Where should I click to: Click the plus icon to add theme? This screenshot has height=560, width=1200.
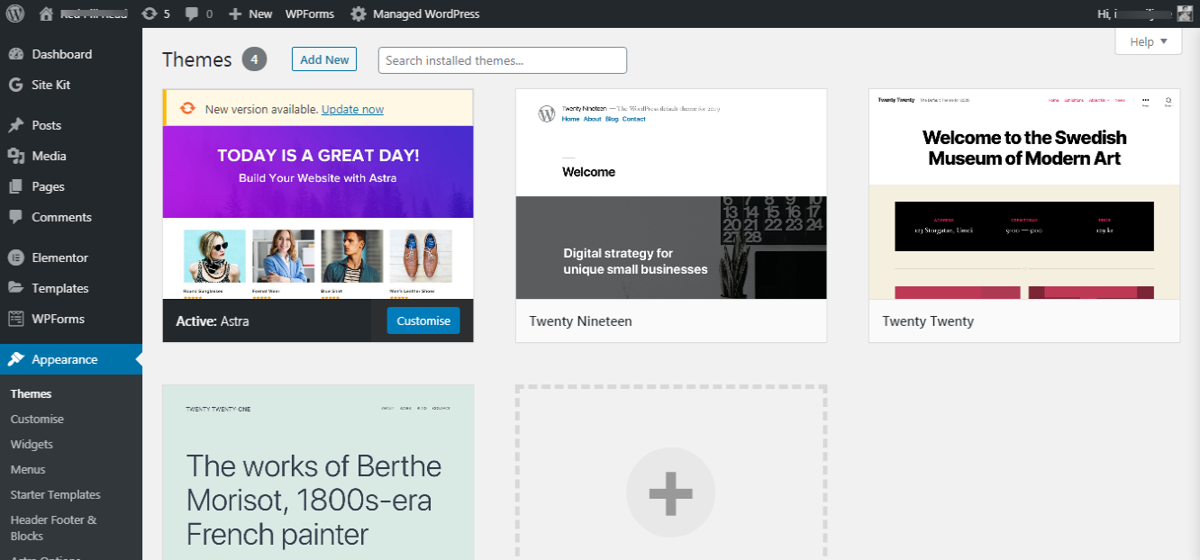671,492
